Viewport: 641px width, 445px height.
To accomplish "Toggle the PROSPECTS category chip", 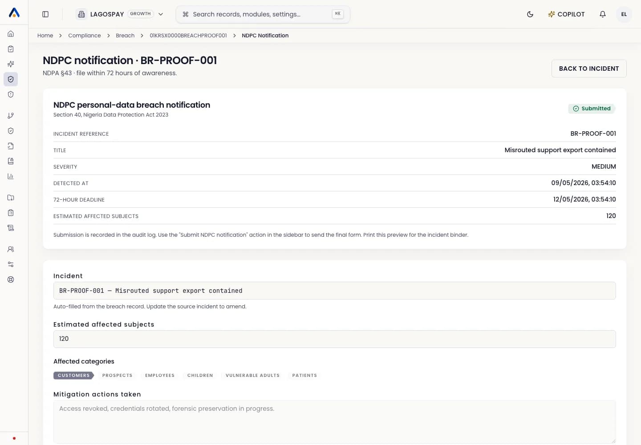I will 118,376.
